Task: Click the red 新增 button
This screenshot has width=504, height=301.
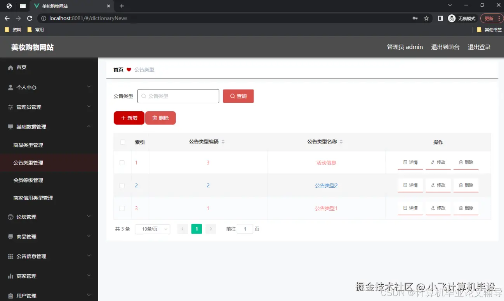Action: [129, 117]
